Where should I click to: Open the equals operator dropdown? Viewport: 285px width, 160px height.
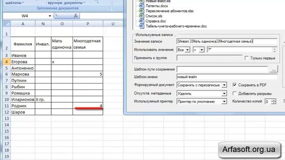[202, 50]
